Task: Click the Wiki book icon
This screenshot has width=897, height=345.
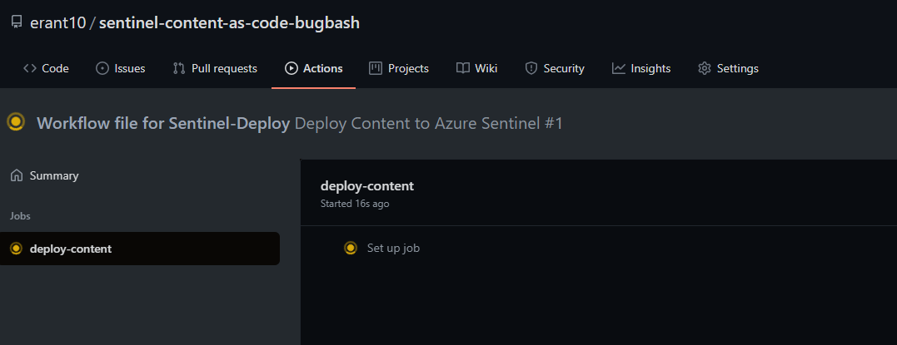Action: (x=463, y=68)
